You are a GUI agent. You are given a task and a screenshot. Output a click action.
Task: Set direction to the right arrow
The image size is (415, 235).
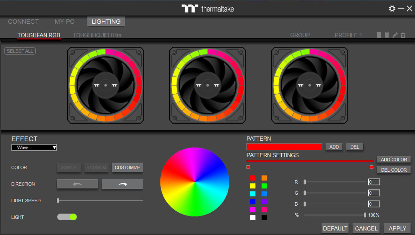(x=122, y=184)
